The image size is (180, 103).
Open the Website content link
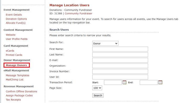click(x=10, y=35)
